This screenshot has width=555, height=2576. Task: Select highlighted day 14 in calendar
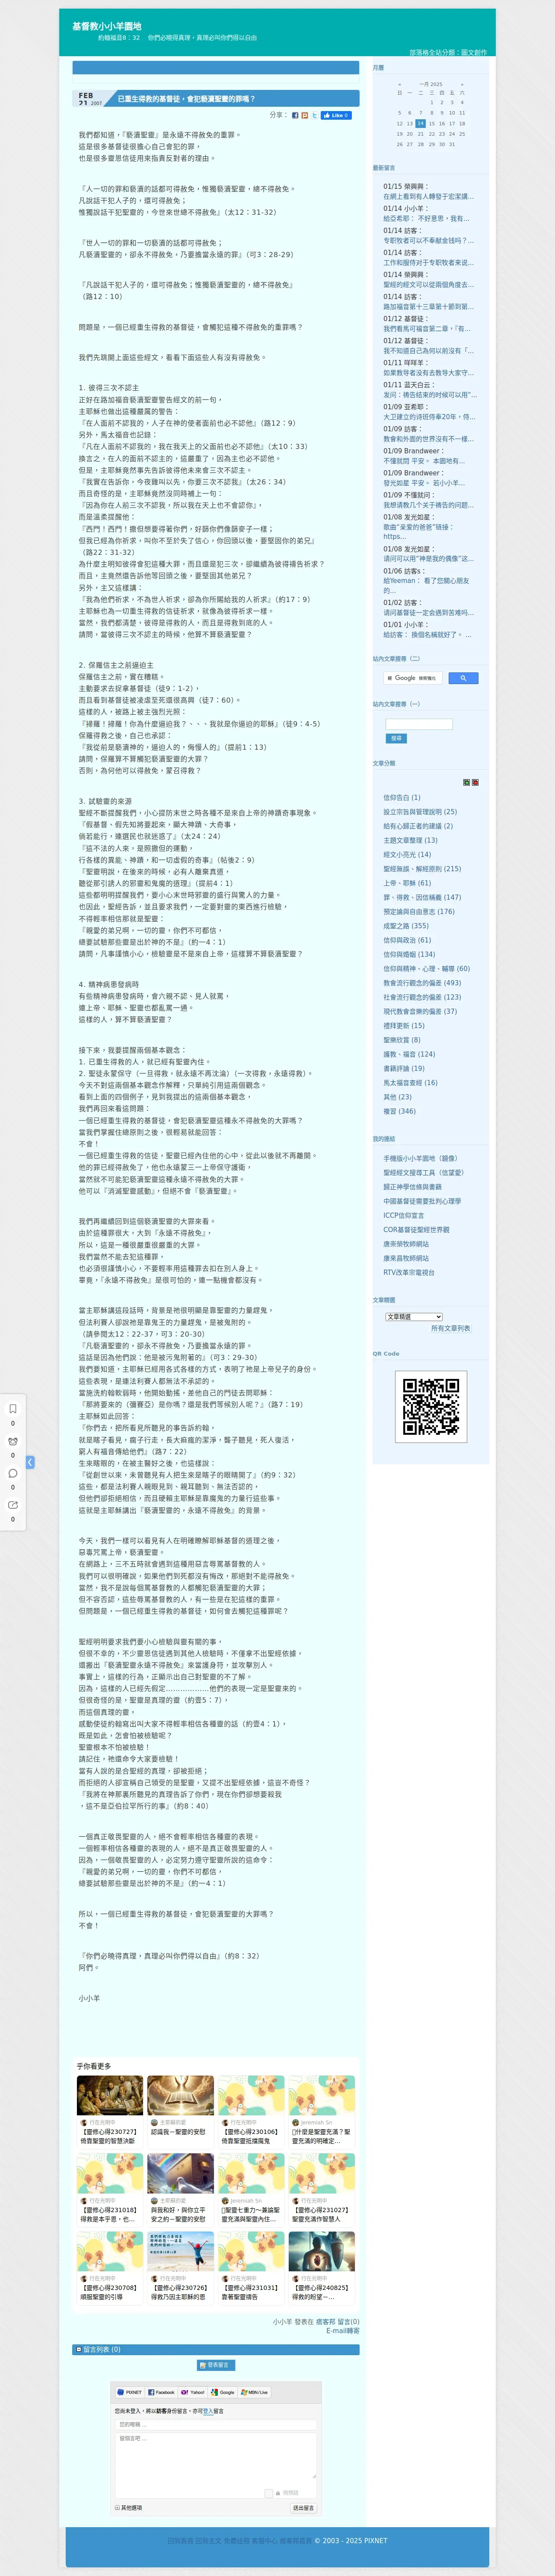(x=421, y=123)
